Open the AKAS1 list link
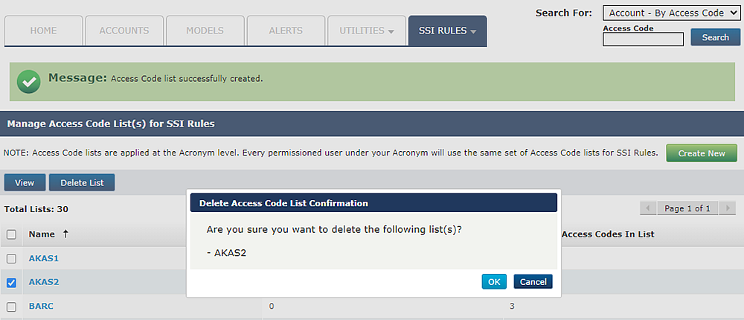Screen dimensions: 744x320 (x=44, y=258)
